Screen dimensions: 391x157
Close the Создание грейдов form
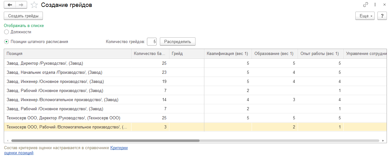click(x=384, y=5)
